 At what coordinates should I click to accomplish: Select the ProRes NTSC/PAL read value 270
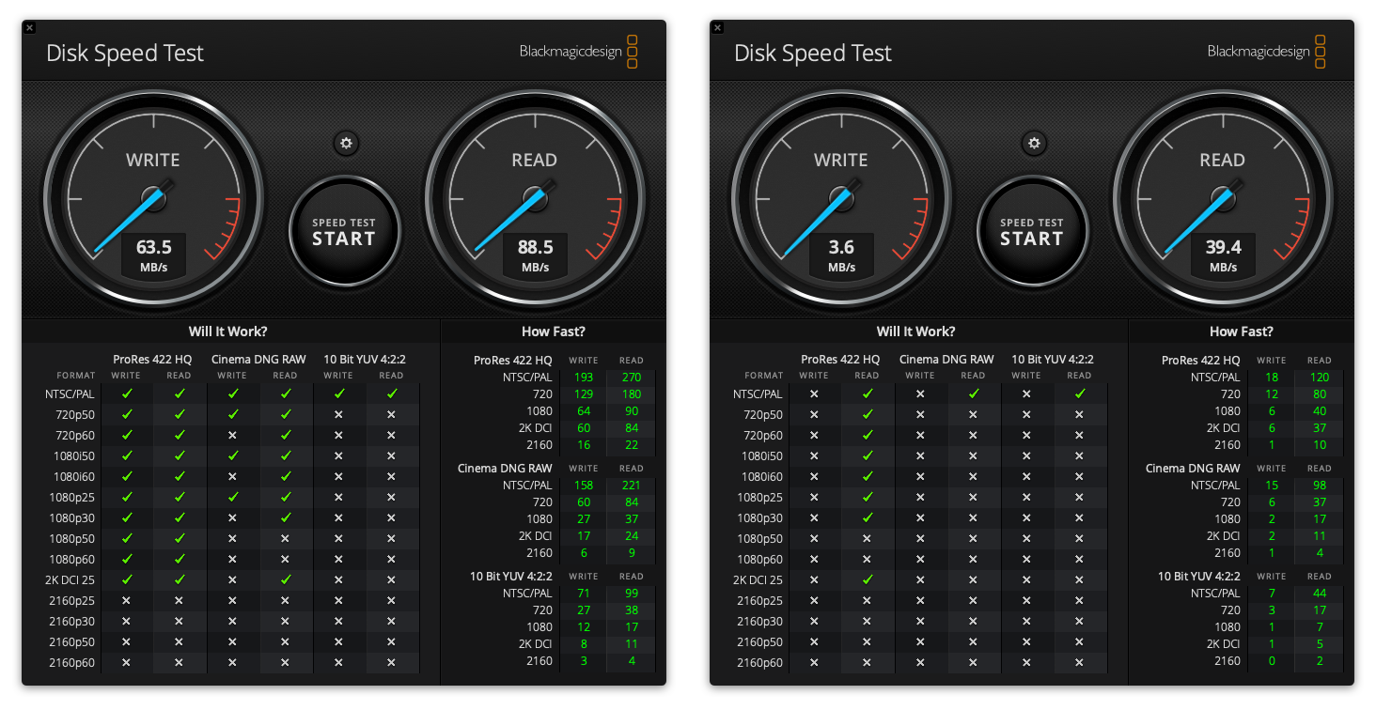(x=632, y=378)
